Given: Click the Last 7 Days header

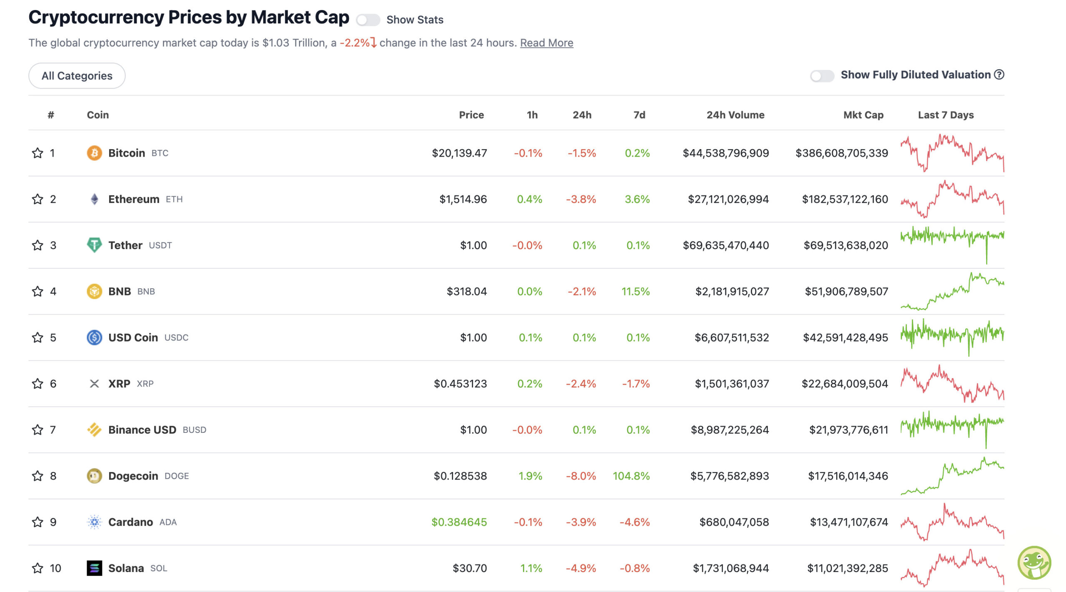Looking at the screenshot, I should pos(946,115).
